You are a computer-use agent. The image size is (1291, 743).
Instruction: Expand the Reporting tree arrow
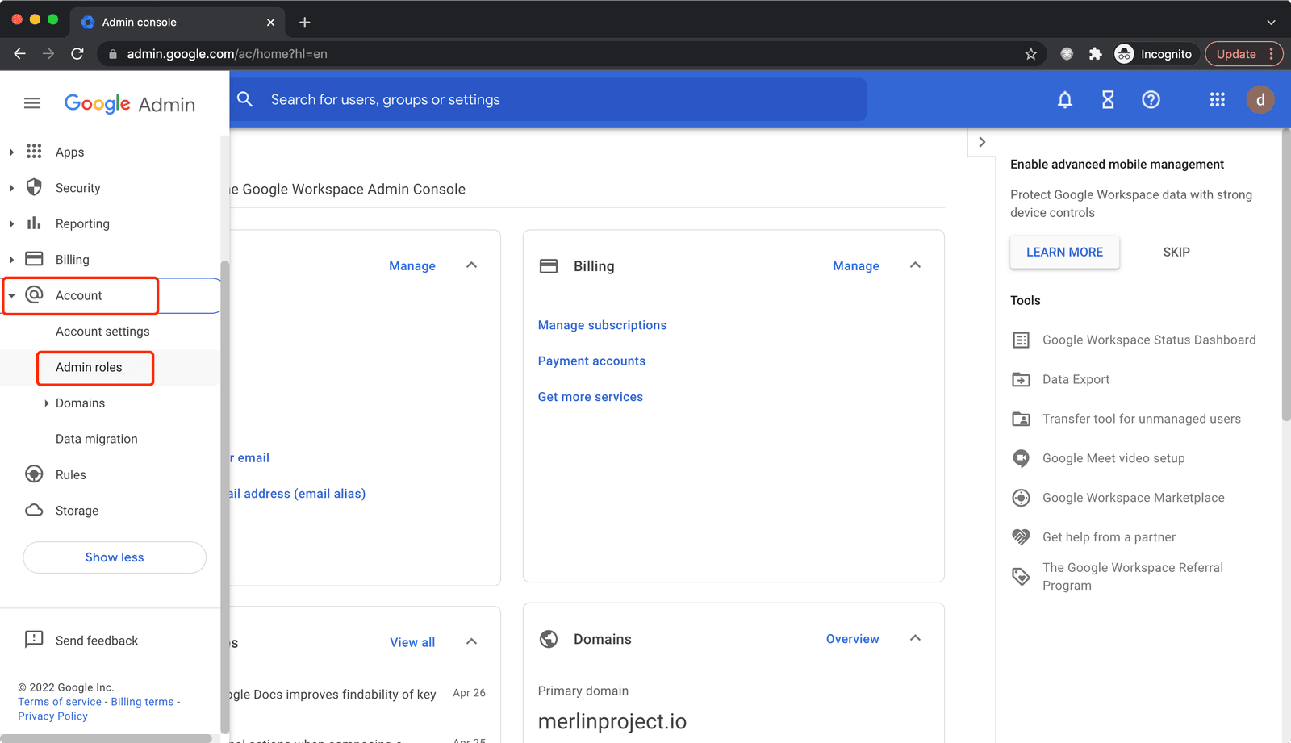click(x=11, y=223)
